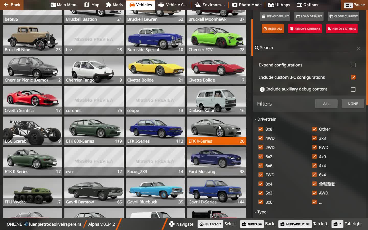Image resolution: width=368 pixels, height=230 pixels.
Task: Enter Photo Mode
Action: tap(247, 5)
